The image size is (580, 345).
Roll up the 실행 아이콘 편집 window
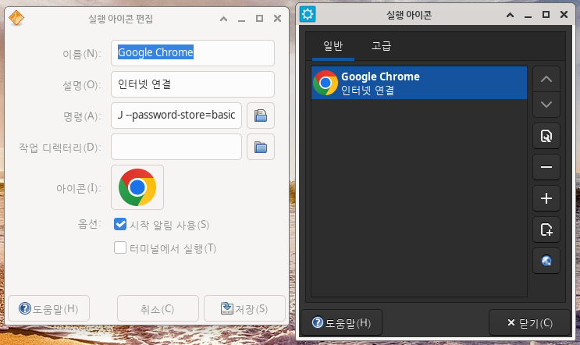[223, 19]
